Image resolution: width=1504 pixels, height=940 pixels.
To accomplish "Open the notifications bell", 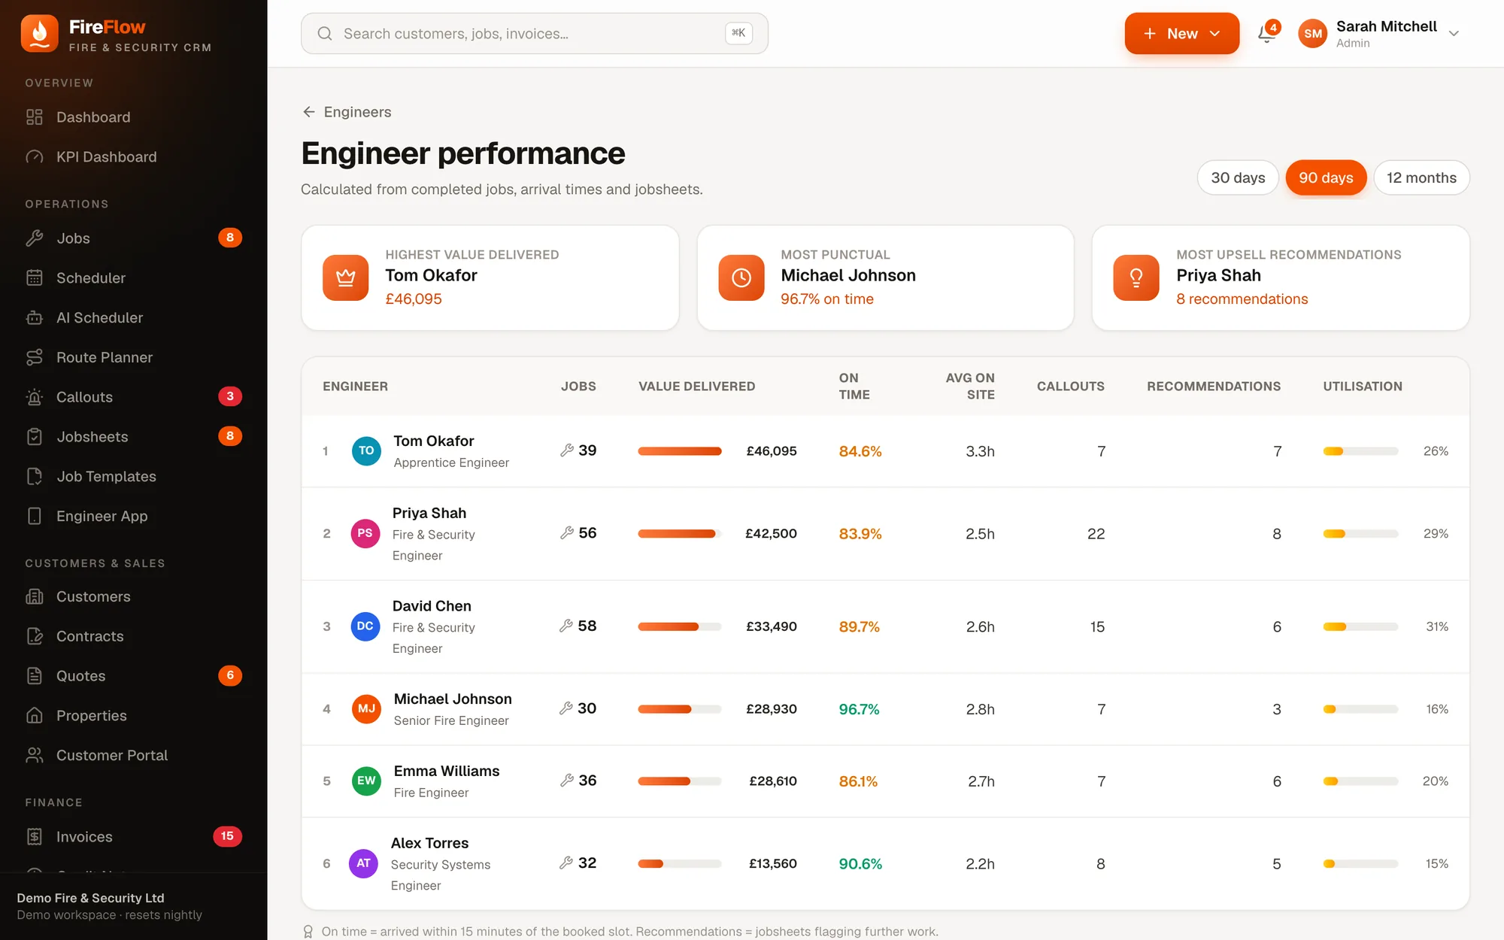I will 1267,33.
